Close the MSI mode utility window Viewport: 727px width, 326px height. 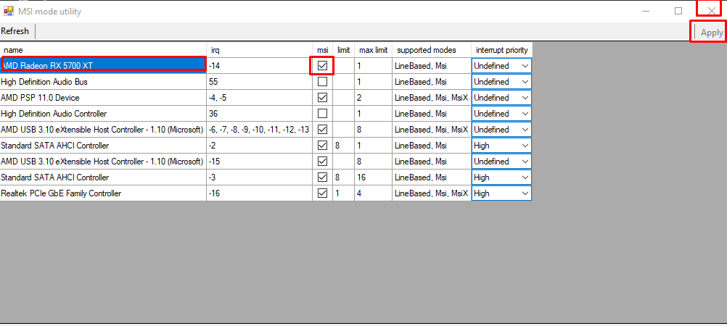pos(711,11)
